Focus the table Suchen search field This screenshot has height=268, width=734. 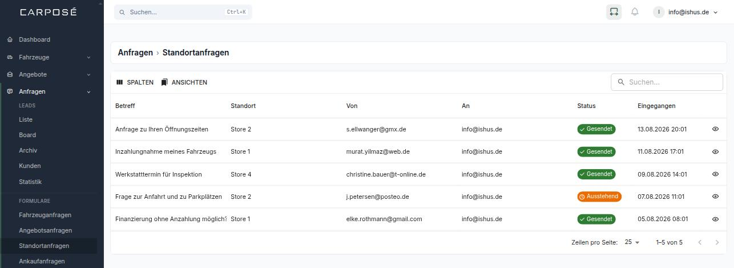tap(667, 82)
